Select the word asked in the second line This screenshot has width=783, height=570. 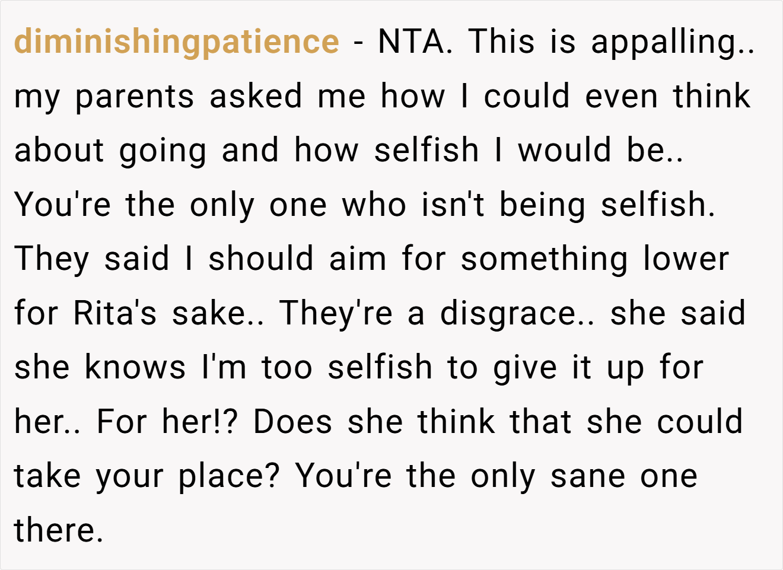pyautogui.click(x=256, y=96)
